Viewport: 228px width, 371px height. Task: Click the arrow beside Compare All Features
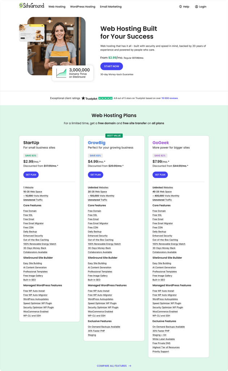click(x=130, y=366)
